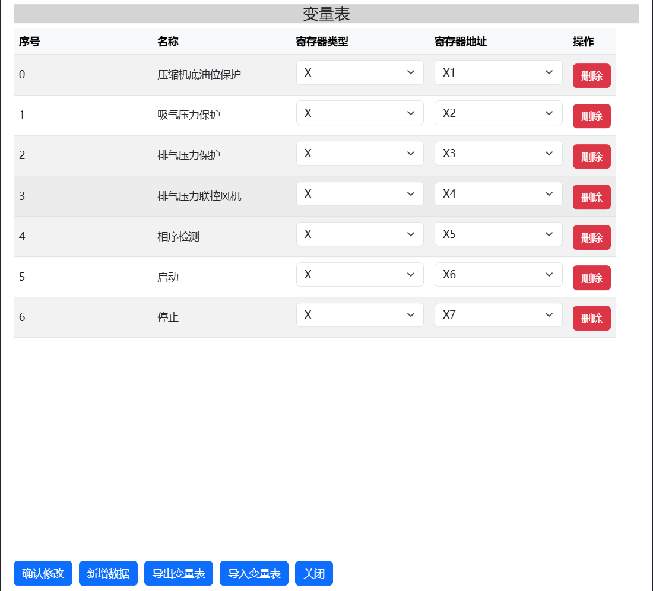Open register address dropdown showing X7
Viewport: 653px width, 591px height.
497,314
